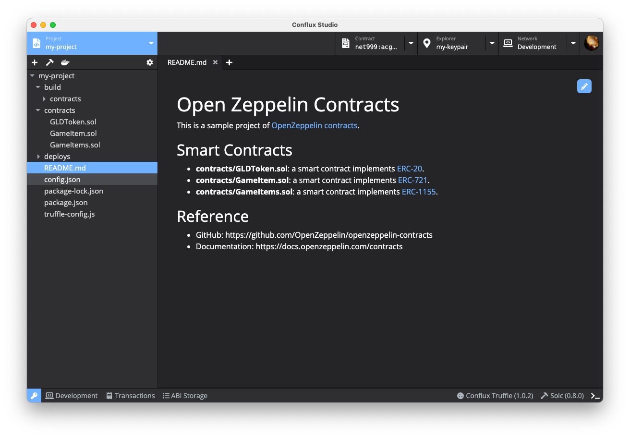Collapse the my-project root folder
This screenshot has width=630, height=438.
(32, 76)
